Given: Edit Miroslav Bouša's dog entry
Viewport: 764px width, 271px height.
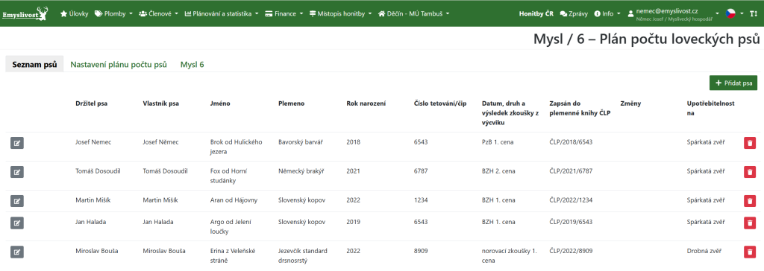Looking at the screenshot, I should point(17,252).
